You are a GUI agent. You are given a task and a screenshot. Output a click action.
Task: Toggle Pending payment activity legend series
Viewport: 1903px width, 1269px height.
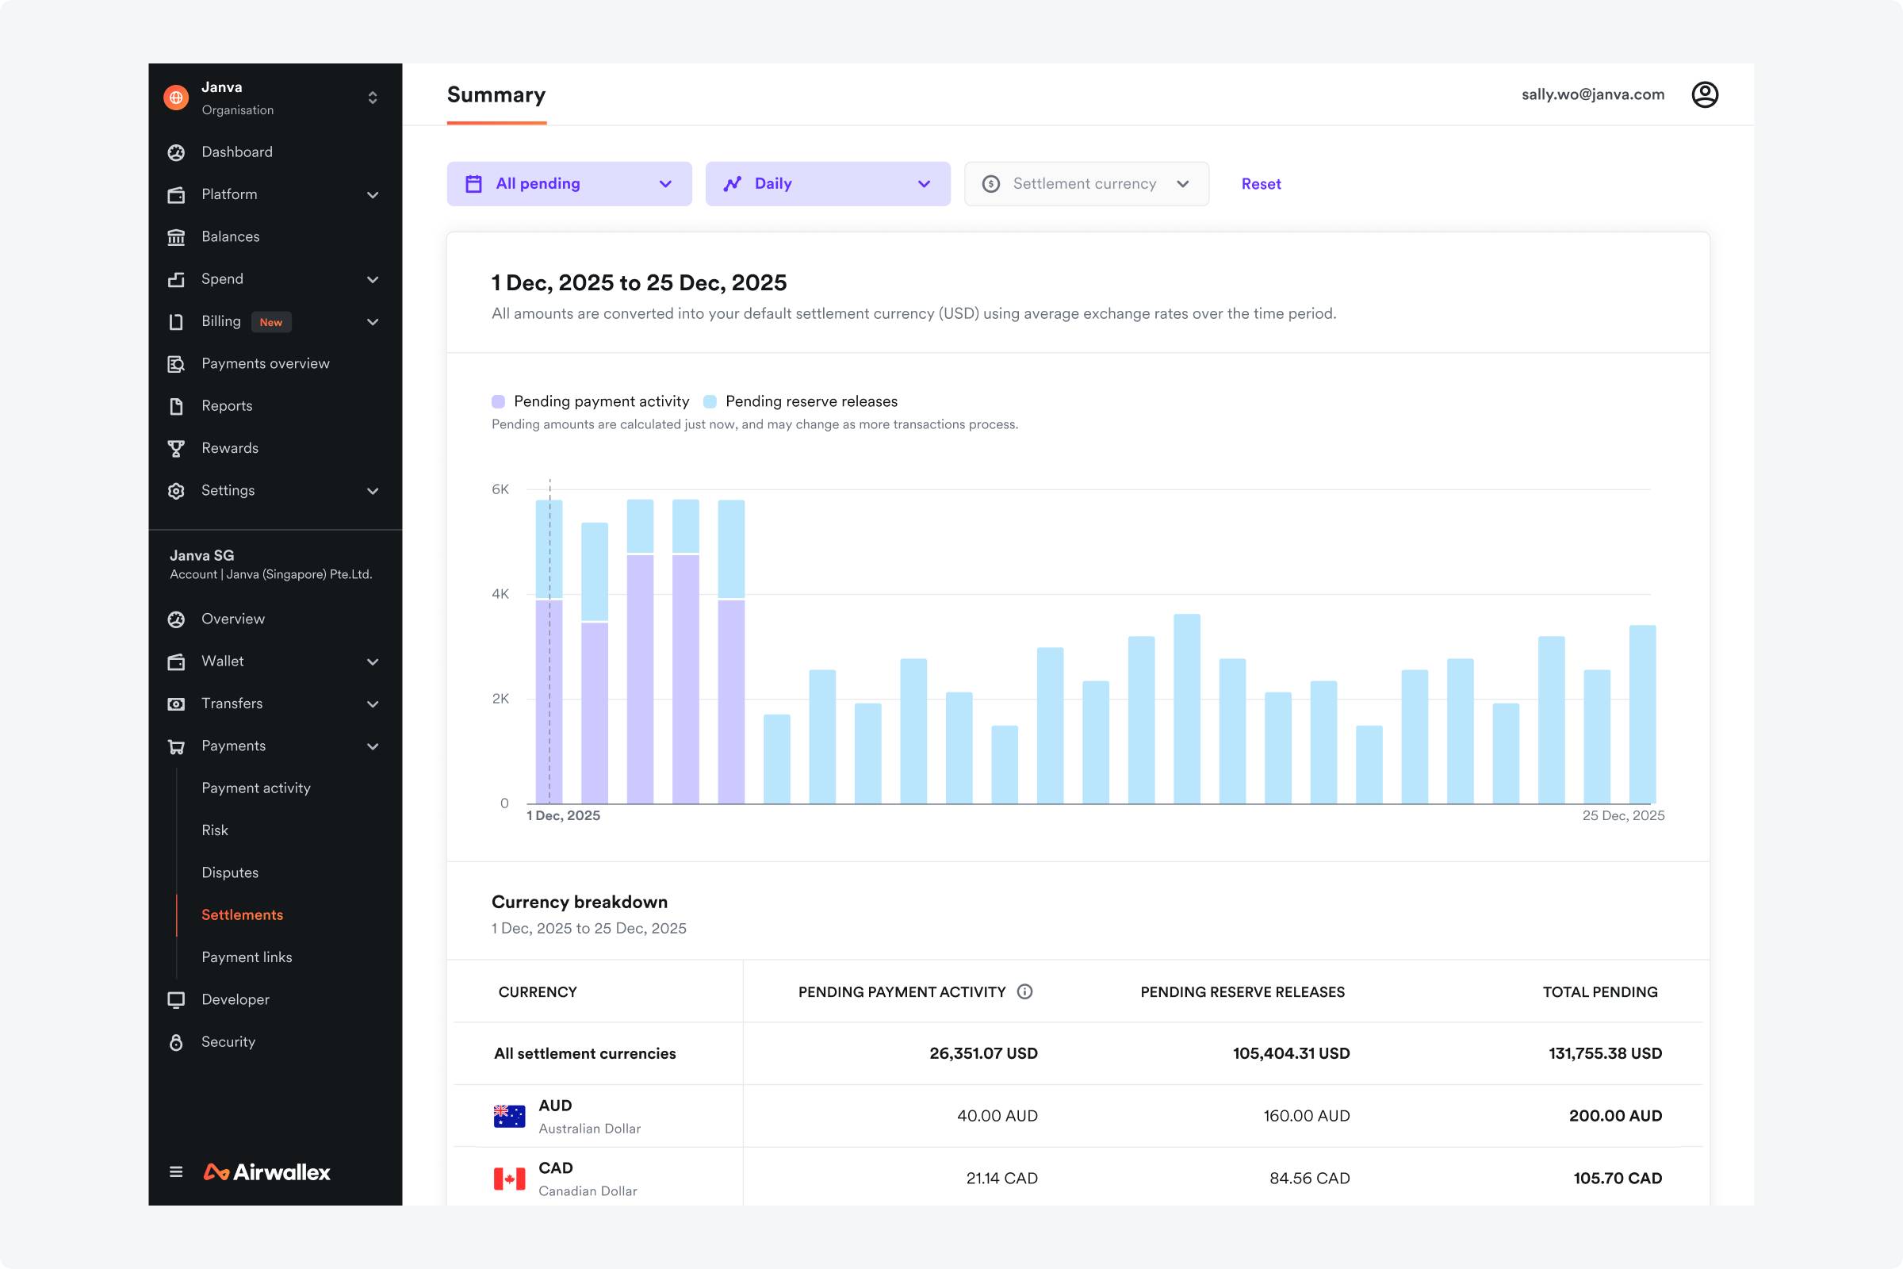[x=591, y=401]
